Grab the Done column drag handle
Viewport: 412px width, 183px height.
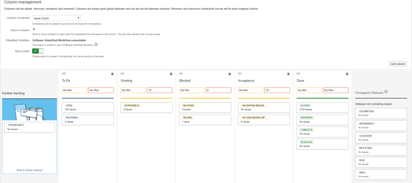coord(298,74)
